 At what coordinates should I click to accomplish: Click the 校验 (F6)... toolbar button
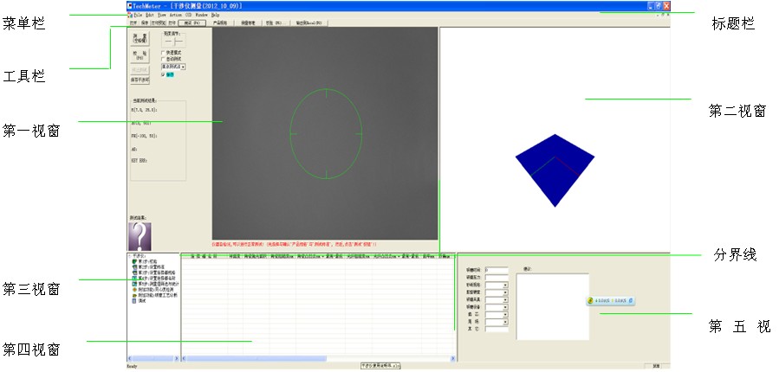point(276,22)
